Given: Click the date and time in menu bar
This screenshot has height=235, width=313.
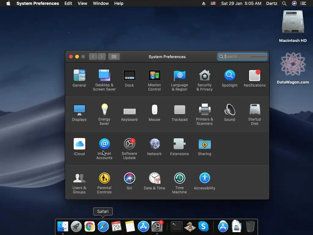Looking at the screenshot, I should [x=241, y=3].
